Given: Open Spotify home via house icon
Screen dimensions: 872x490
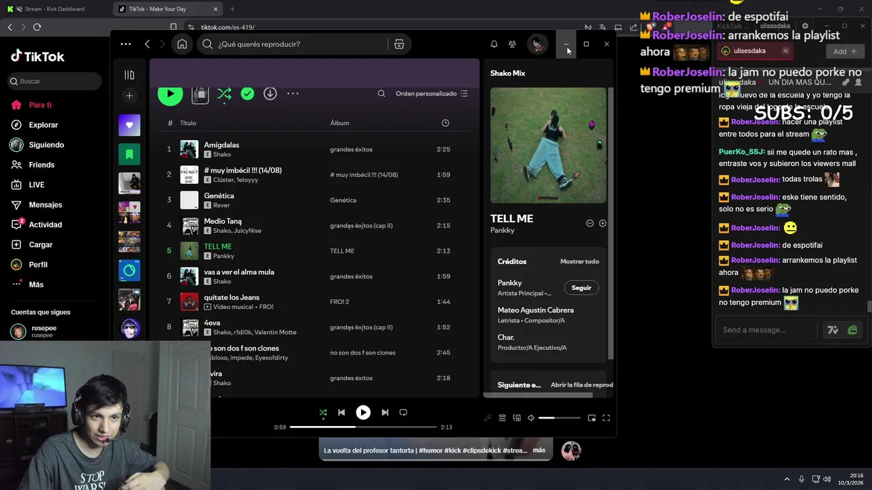Looking at the screenshot, I should pos(182,44).
